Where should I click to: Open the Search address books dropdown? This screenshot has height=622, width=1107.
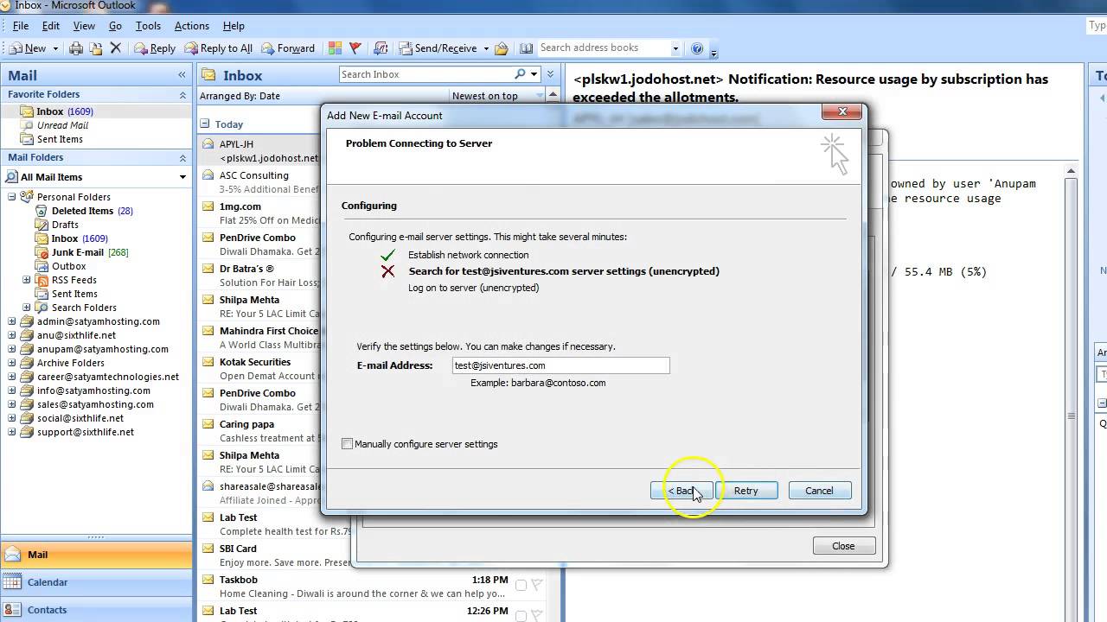click(675, 48)
